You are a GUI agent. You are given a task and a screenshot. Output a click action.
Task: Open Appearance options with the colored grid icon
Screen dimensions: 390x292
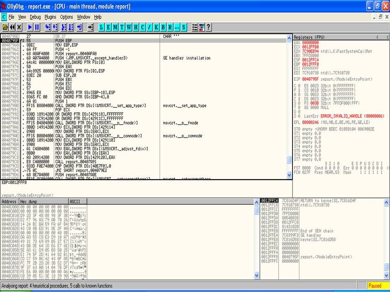pyautogui.click(x=202, y=27)
